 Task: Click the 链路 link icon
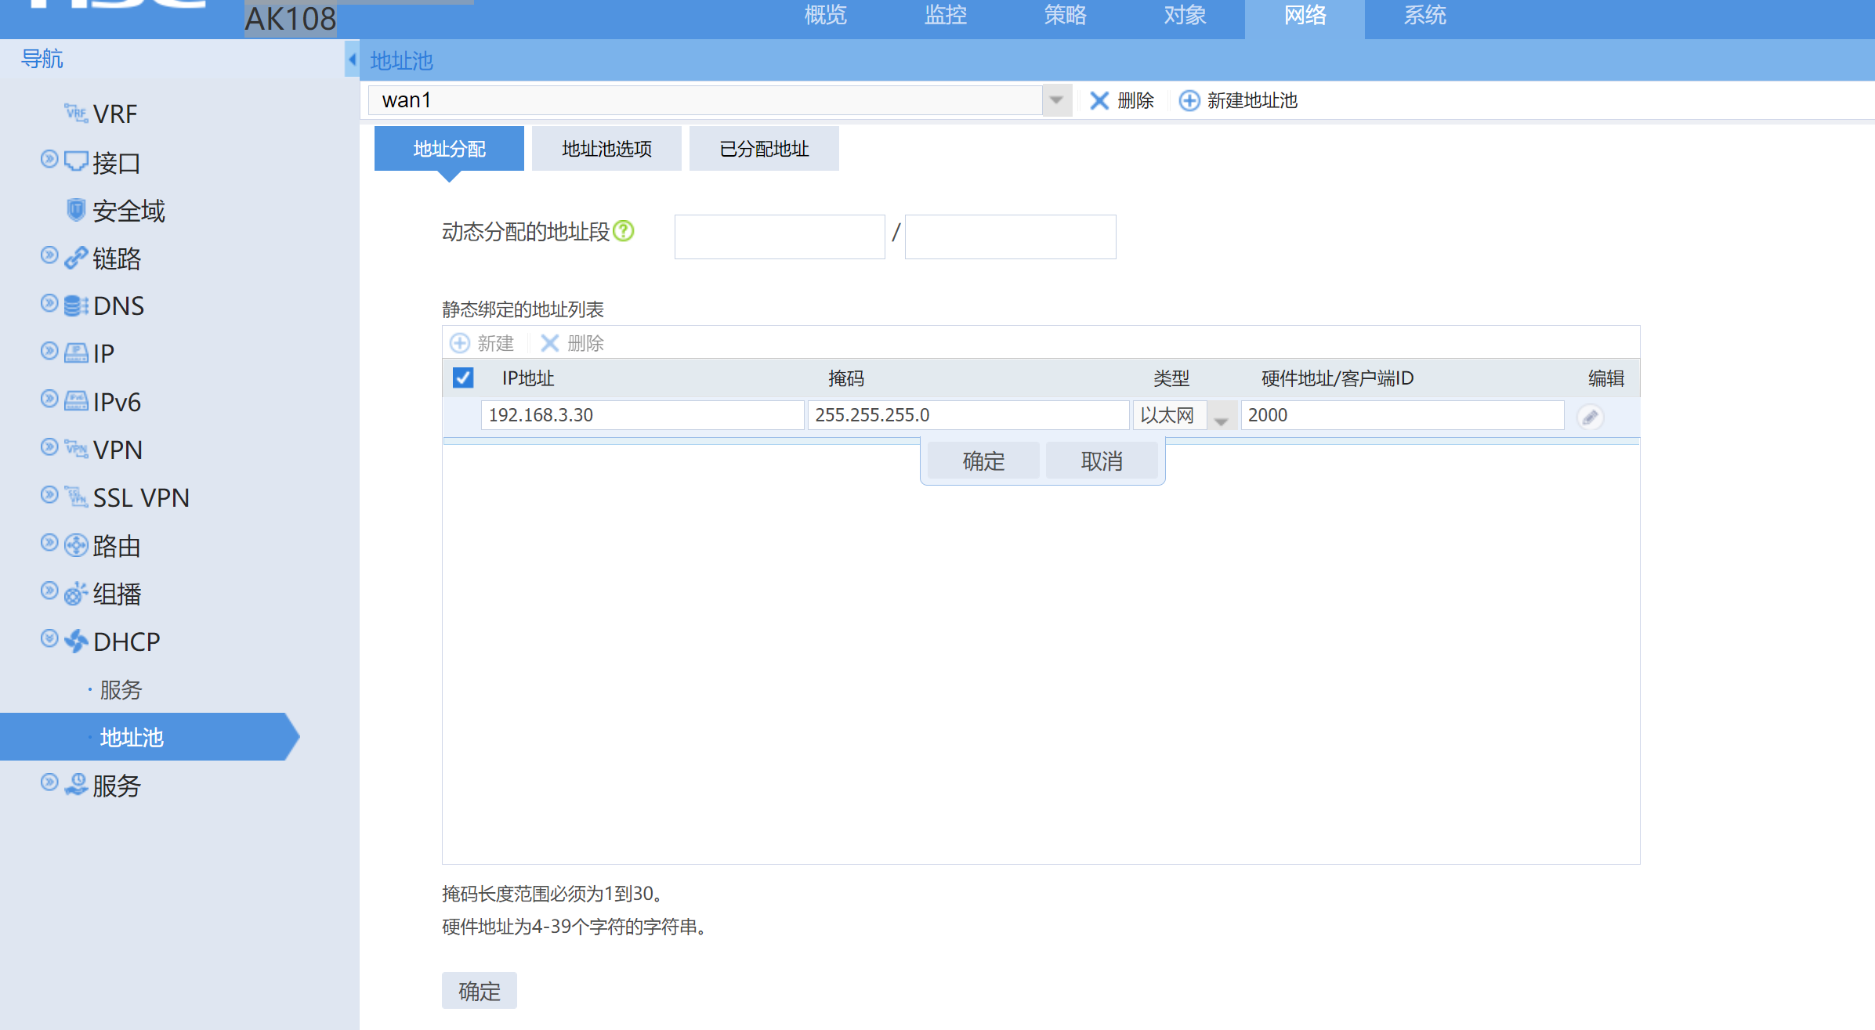click(x=75, y=258)
